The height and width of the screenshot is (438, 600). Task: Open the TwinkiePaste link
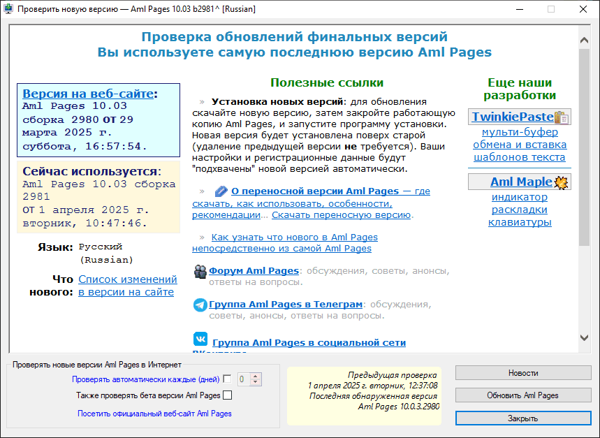point(513,117)
